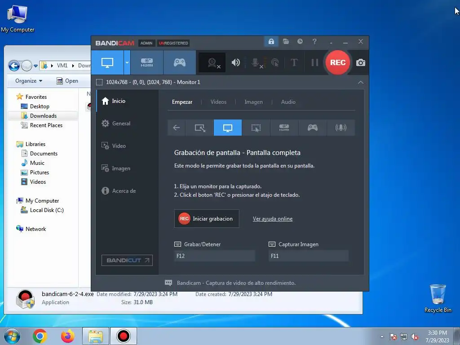This screenshot has width=460, height=345.
Task: Open the Inicio sidebar section
Action: click(x=127, y=101)
